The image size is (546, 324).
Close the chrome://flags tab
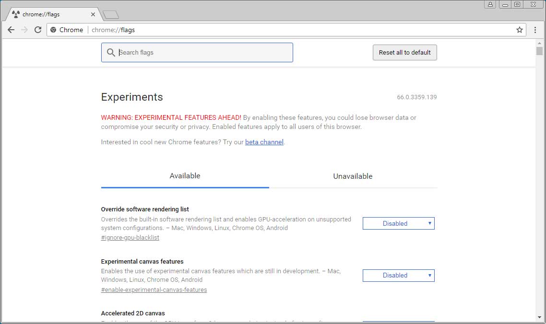tap(93, 14)
